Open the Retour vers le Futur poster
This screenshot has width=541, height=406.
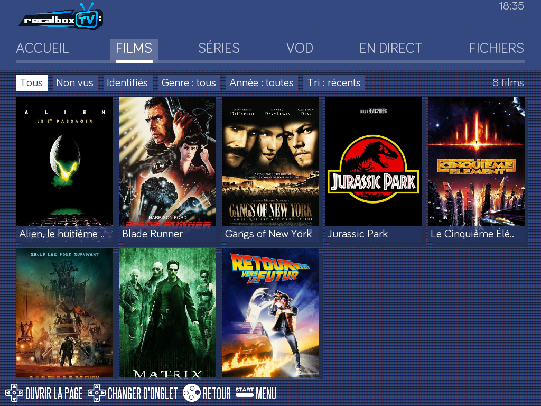(270, 312)
